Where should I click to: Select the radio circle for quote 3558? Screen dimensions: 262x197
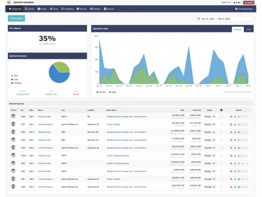(221, 117)
